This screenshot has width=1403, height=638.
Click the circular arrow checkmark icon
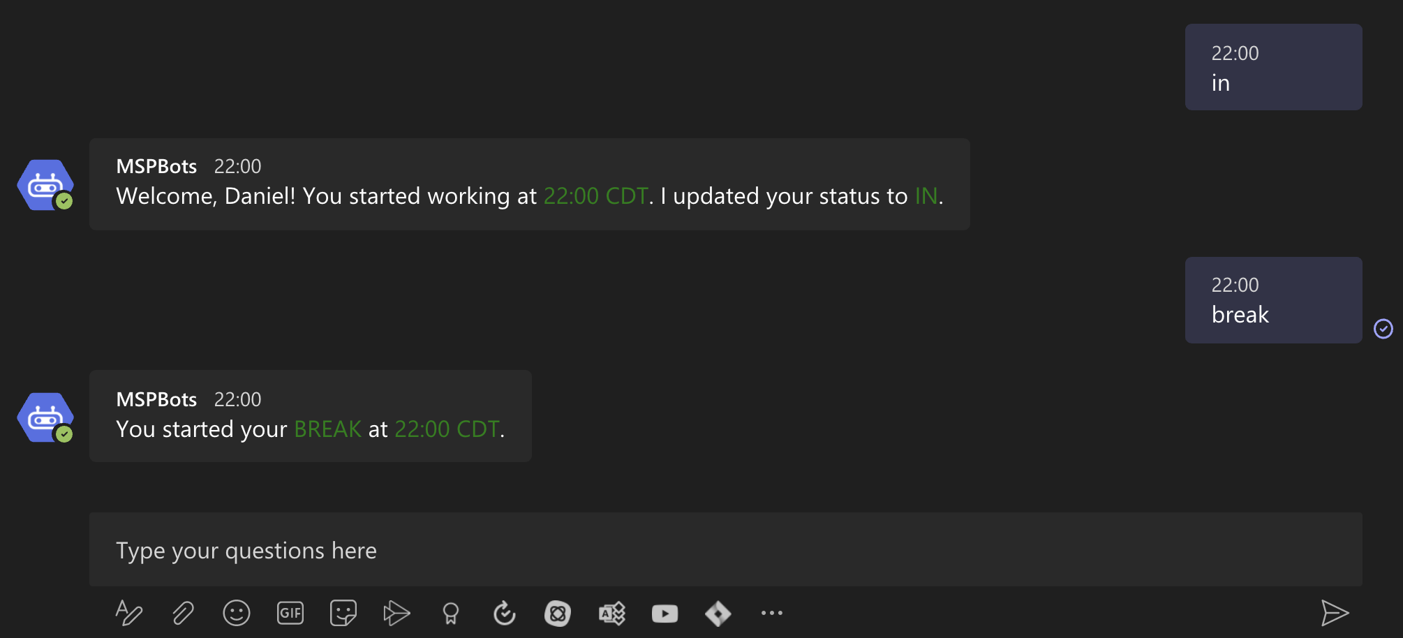tap(504, 613)
